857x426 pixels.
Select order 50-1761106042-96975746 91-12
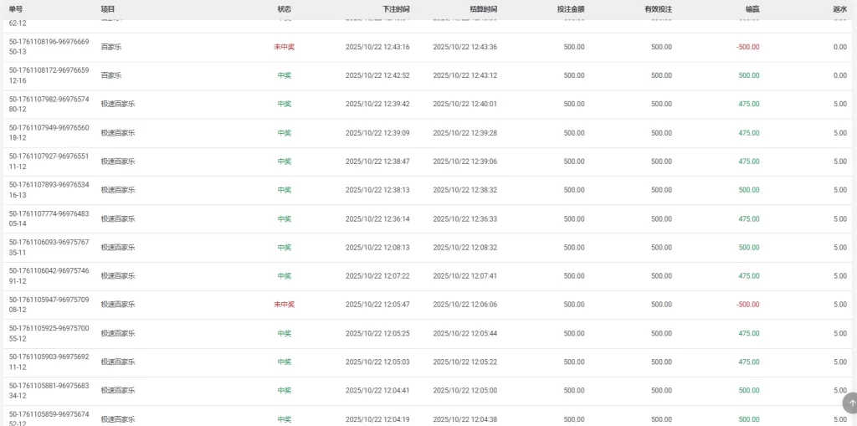click(49, 276)
